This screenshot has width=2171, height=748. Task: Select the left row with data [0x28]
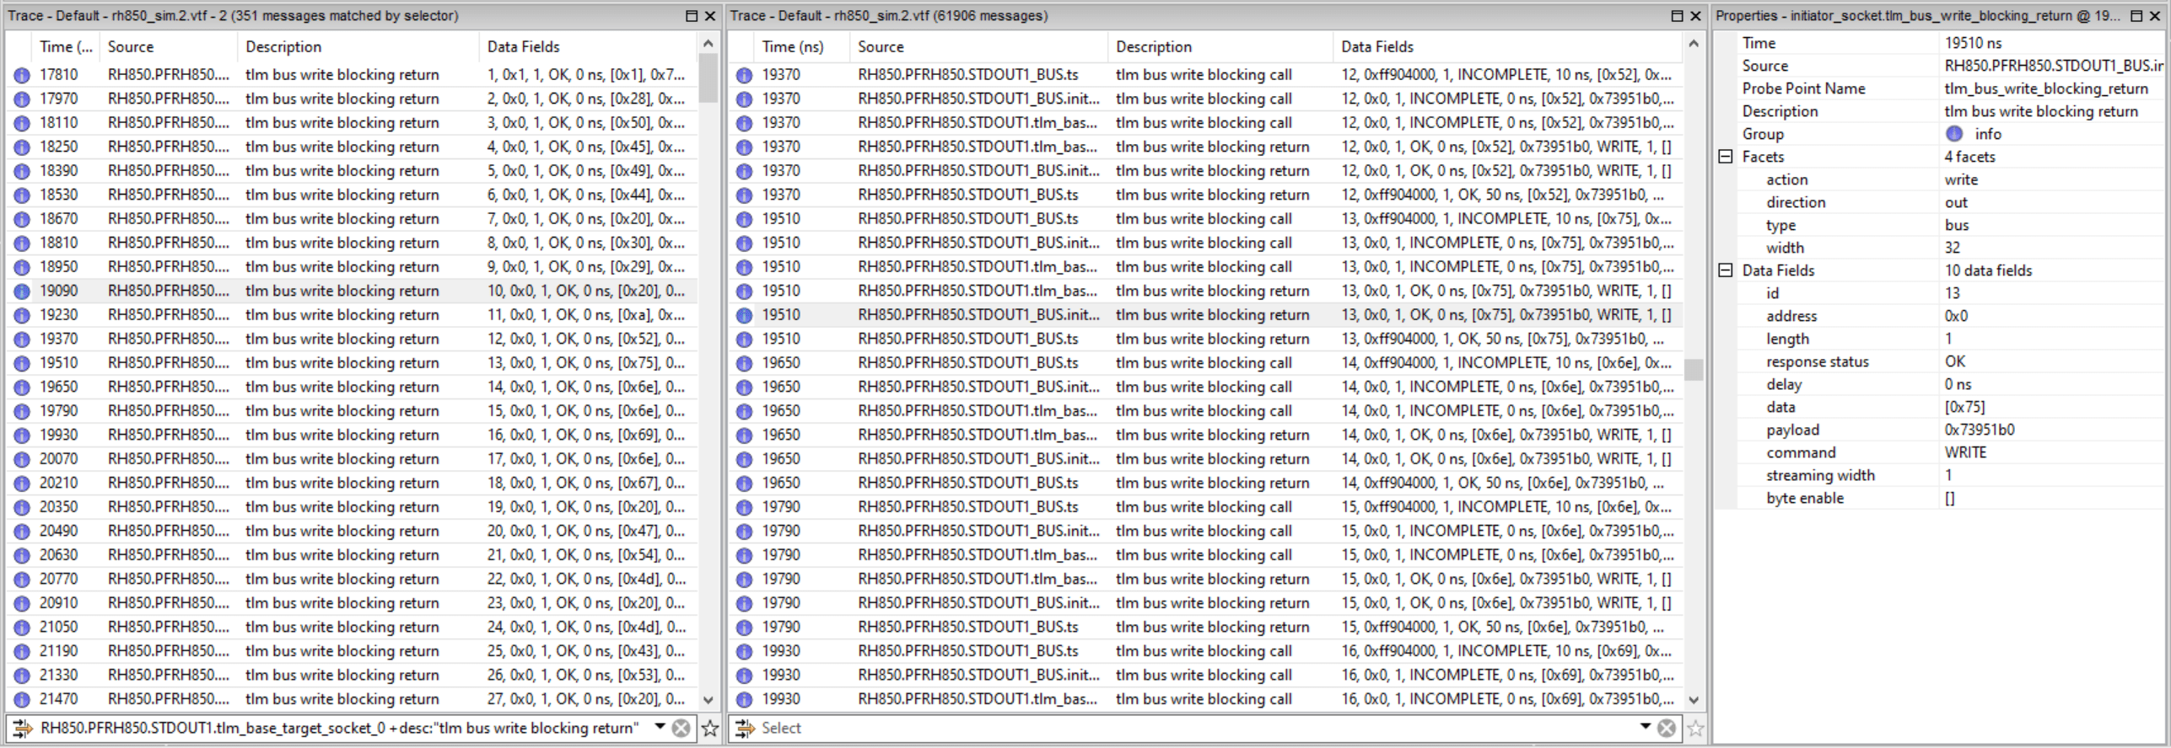point(353,99)
